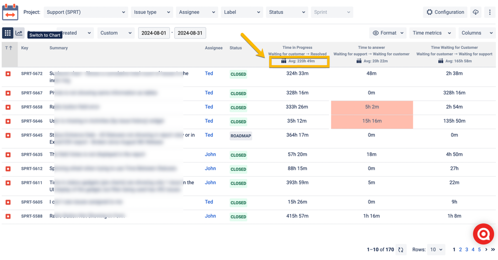Click CLOSED status badge on SPRT-5612

click(x=238, y=169)
